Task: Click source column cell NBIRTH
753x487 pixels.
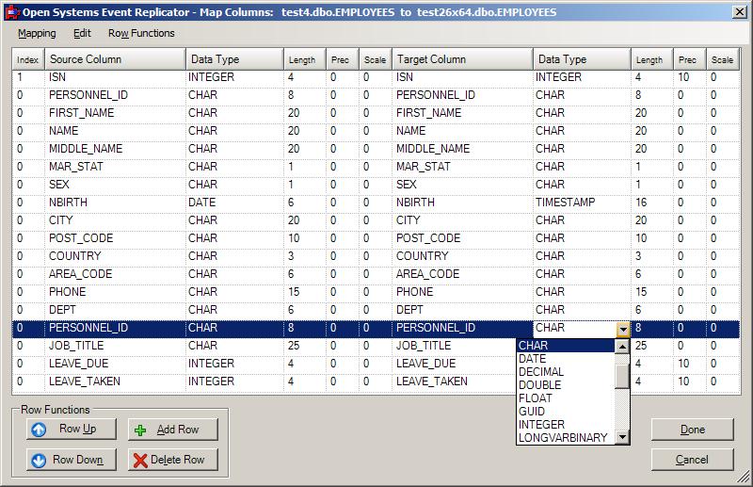Action: pyautogui.click(x=115, y=203)
